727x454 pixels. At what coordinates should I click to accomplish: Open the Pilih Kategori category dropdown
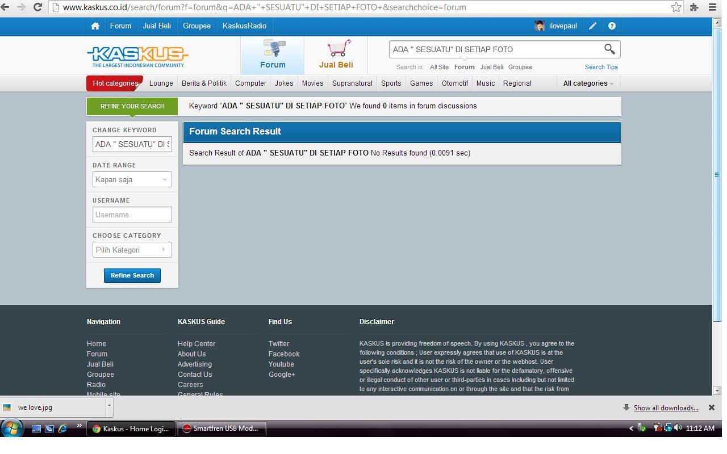pos(132,250)
